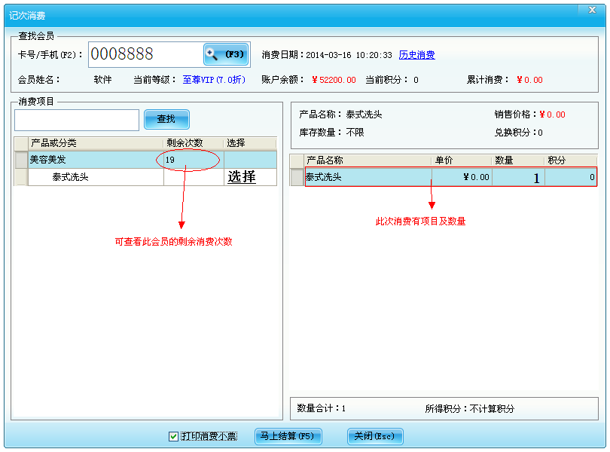Click the 累计消费 value ¥0.00

529,80
